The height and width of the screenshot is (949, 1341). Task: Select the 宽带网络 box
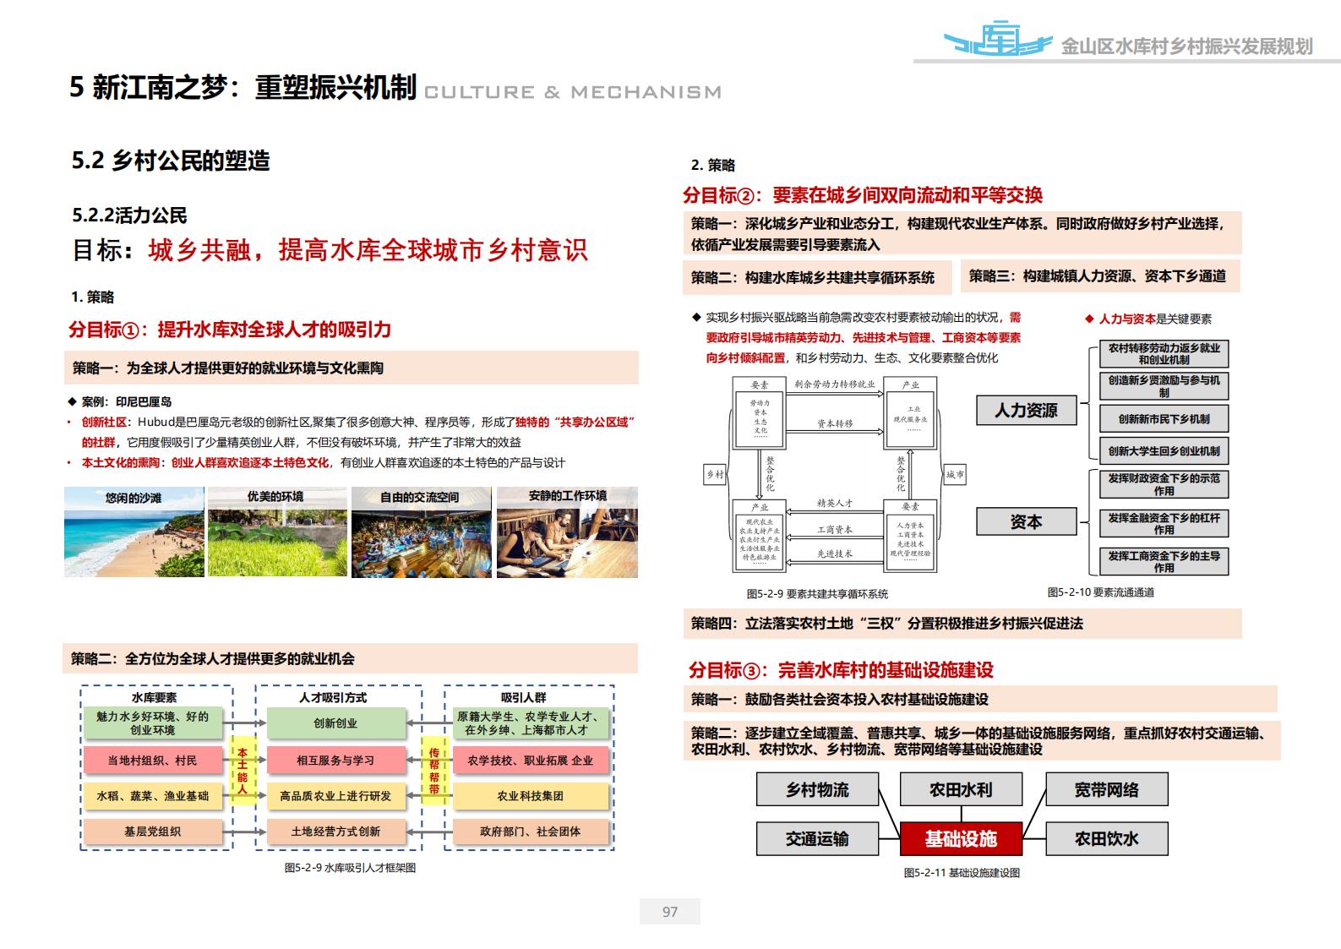click(x=1106, y=790)
